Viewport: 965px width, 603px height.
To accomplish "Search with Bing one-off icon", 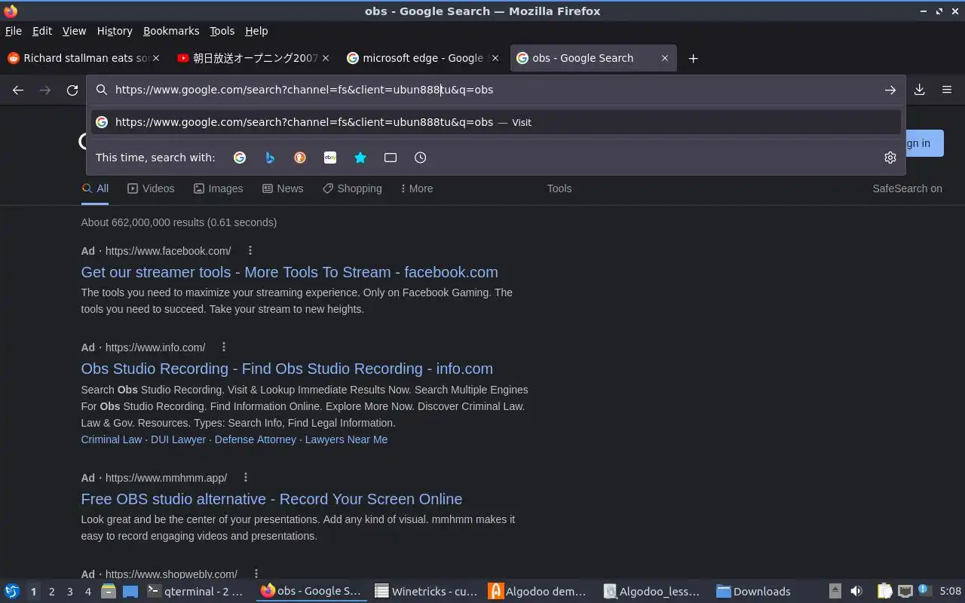I will 270,158.
